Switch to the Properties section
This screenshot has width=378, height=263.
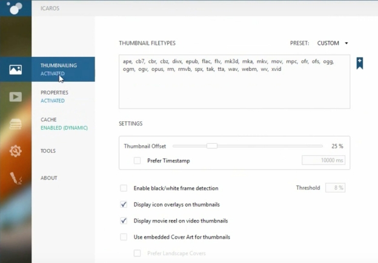55,93
